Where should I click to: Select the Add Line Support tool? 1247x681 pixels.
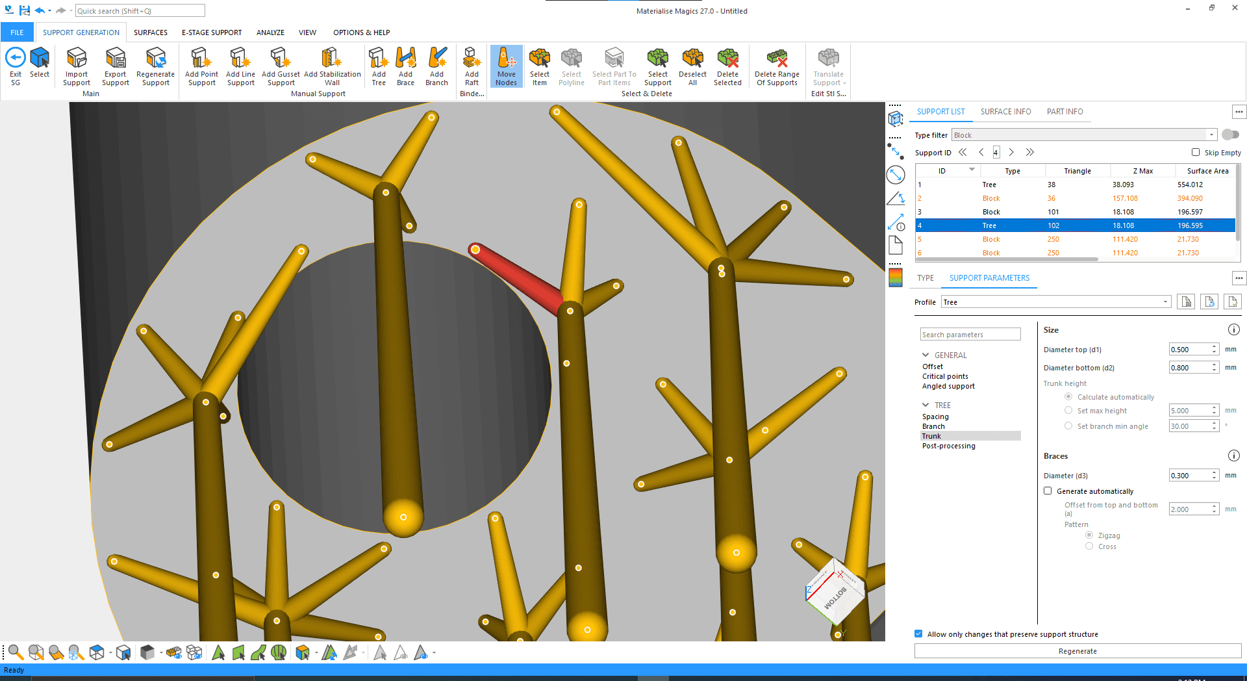[x=240, y=66]
